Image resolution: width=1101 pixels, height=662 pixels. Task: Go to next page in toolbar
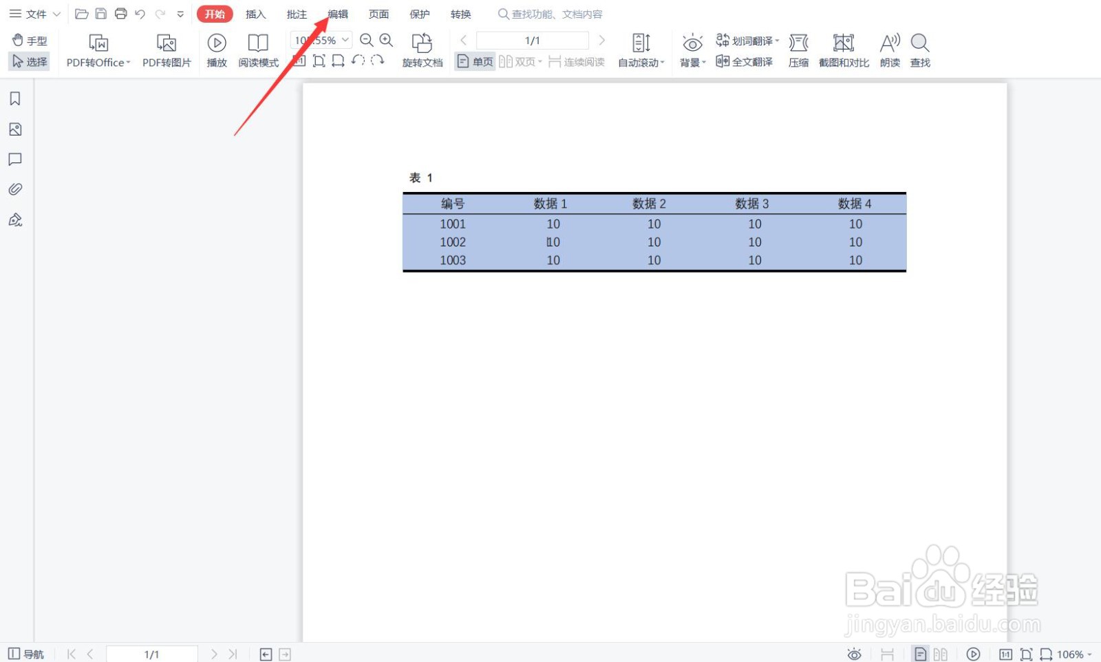tap(602, 41)
